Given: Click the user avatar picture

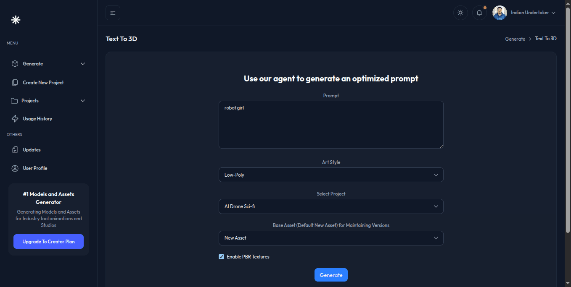Looking at the screenshot, I should pyautogui.click(x=500, y=13).
